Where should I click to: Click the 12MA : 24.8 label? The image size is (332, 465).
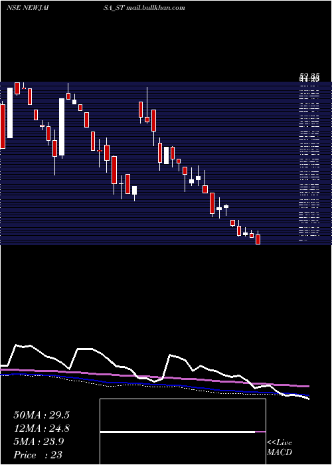click(x=41, y=428)
